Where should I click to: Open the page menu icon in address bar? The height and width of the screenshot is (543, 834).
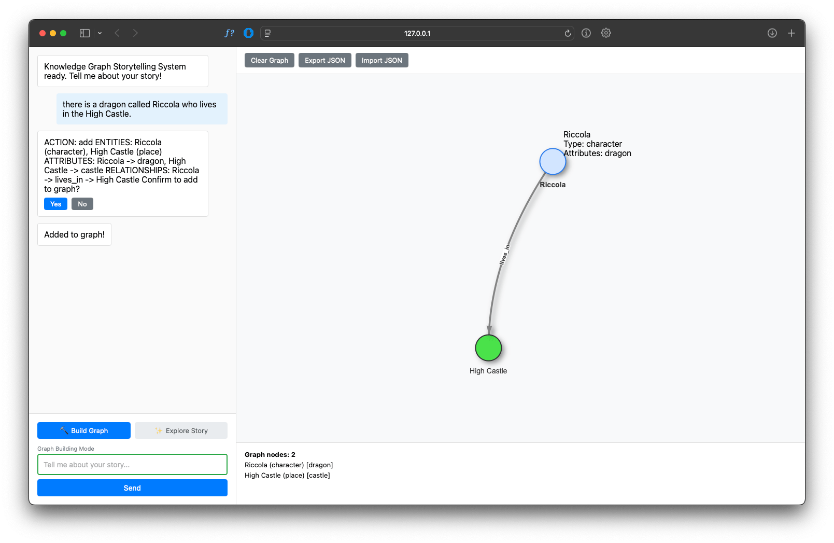click(x=268, y=33)
